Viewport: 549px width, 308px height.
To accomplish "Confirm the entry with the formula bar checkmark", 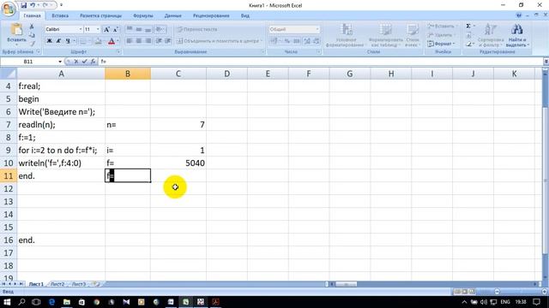I will [84, 62].
